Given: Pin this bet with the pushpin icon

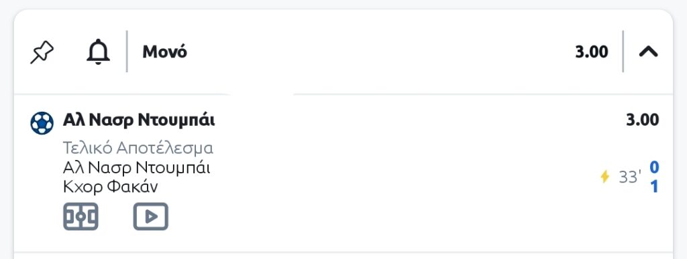Looking at the screenshot, I should tap(42, 52).
